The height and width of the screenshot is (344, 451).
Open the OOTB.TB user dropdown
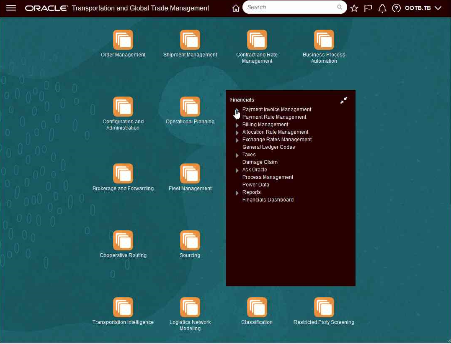423,8
